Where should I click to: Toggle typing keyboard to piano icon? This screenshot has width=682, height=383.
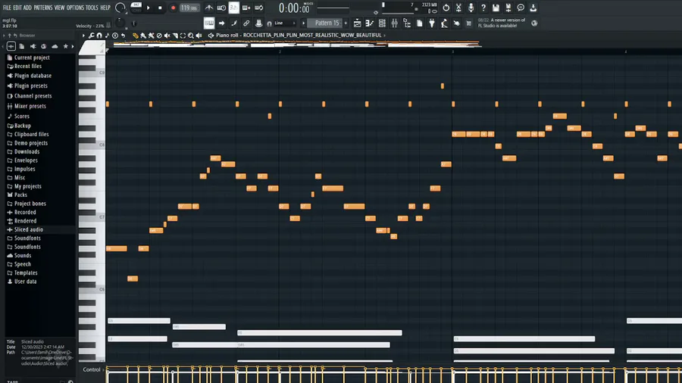(x=209, y=23)
